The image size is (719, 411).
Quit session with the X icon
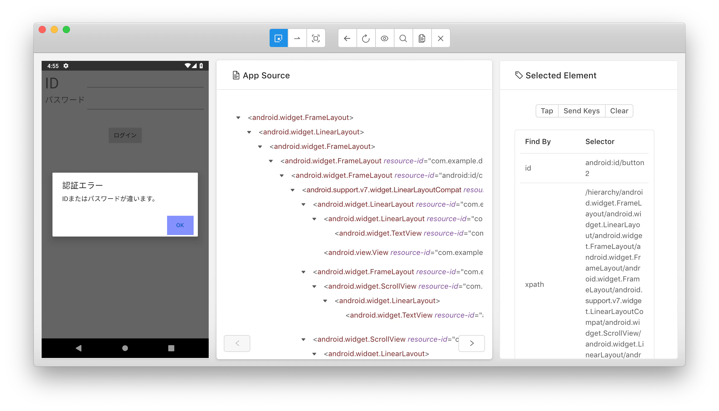[441, 38]
